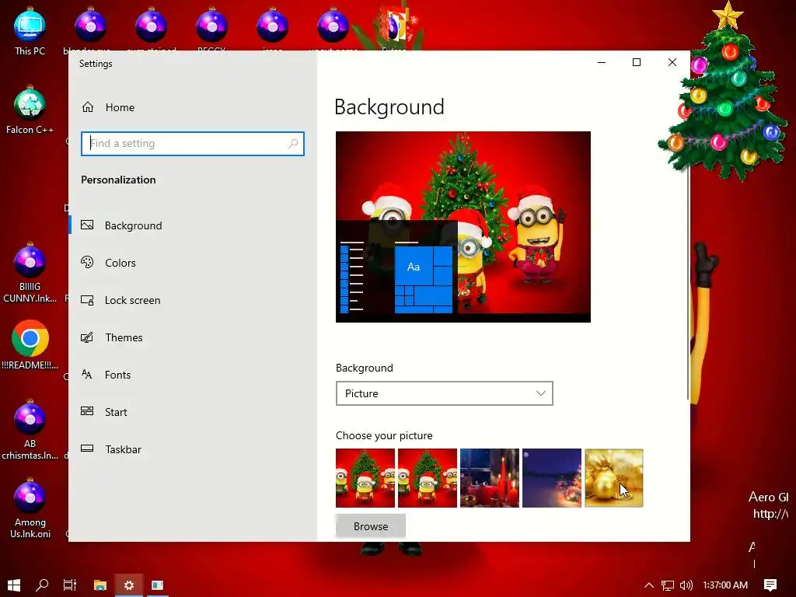The image size is (796, 597).
Task: Click the taskbar app icon right of Settings
Action: (x=157, y=585)
